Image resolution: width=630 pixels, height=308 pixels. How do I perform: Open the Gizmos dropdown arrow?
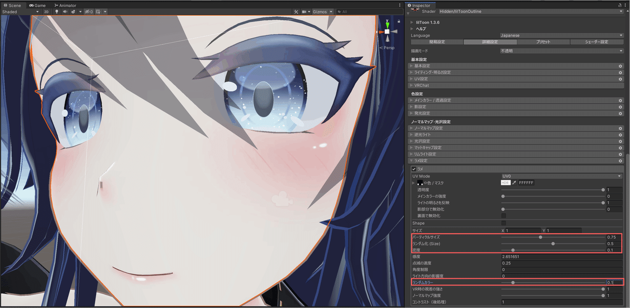[x=331, y=12]
